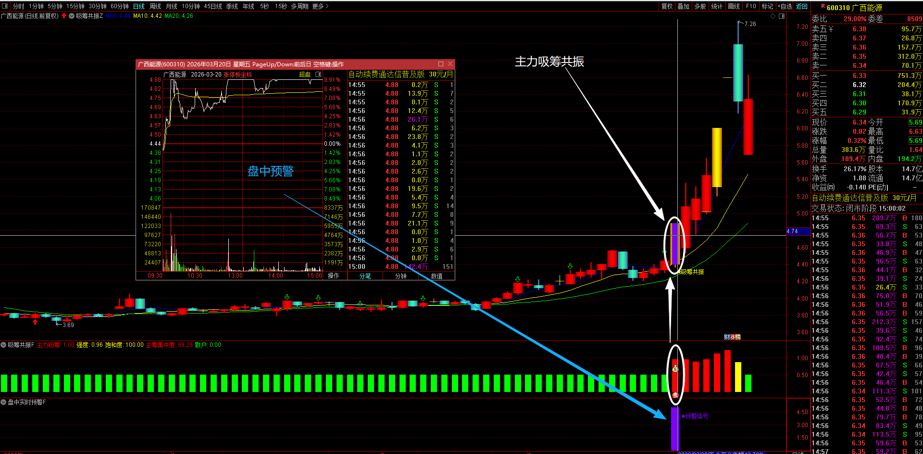Click the 自动续费通达信普及版 ad in right panel
Screen dimensions: 923x454
864,198
